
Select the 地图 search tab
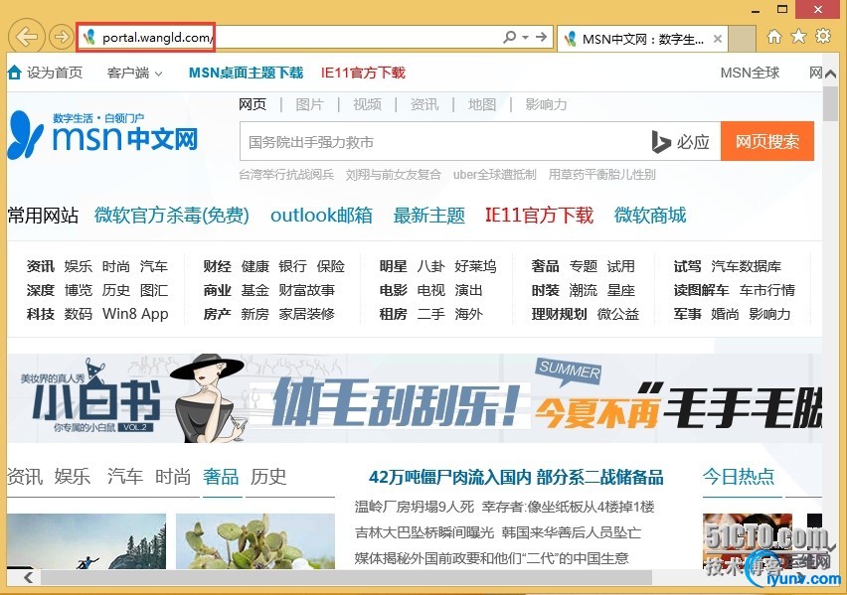(x=482, y=104)
